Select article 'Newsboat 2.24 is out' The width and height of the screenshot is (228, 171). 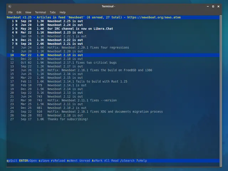pos(65,25)
